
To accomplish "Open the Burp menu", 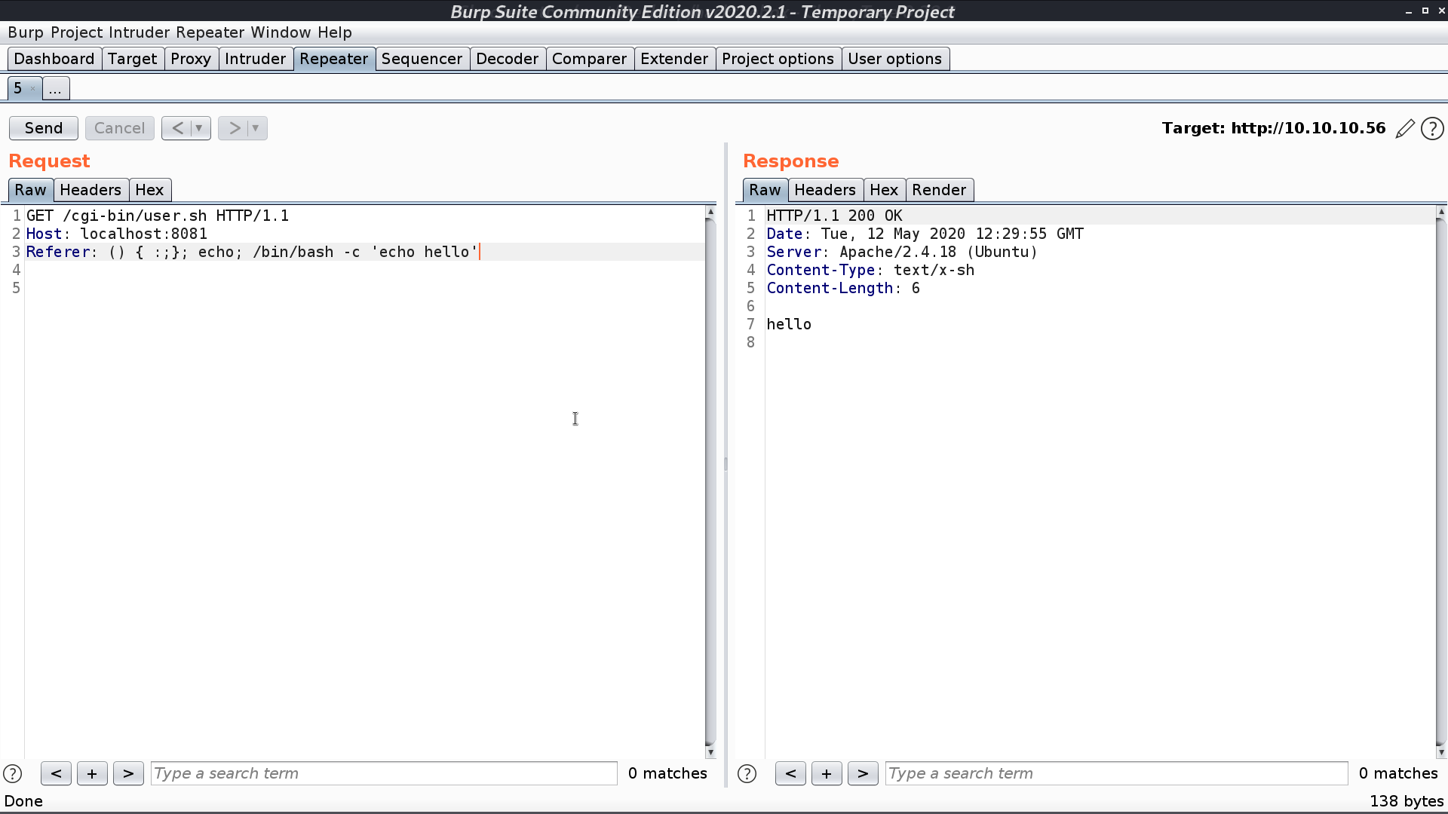I will point(26,32).
